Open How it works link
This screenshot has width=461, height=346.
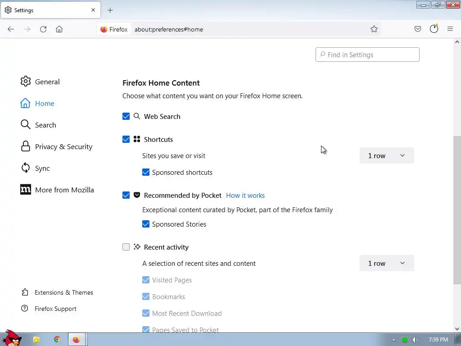[245, 196]
